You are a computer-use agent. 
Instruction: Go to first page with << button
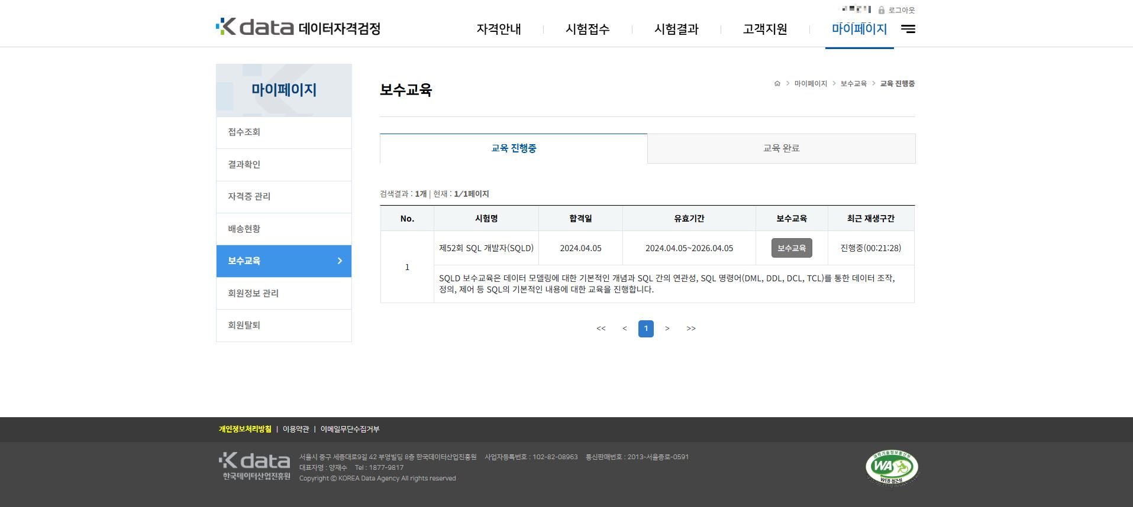coord(601,329)
